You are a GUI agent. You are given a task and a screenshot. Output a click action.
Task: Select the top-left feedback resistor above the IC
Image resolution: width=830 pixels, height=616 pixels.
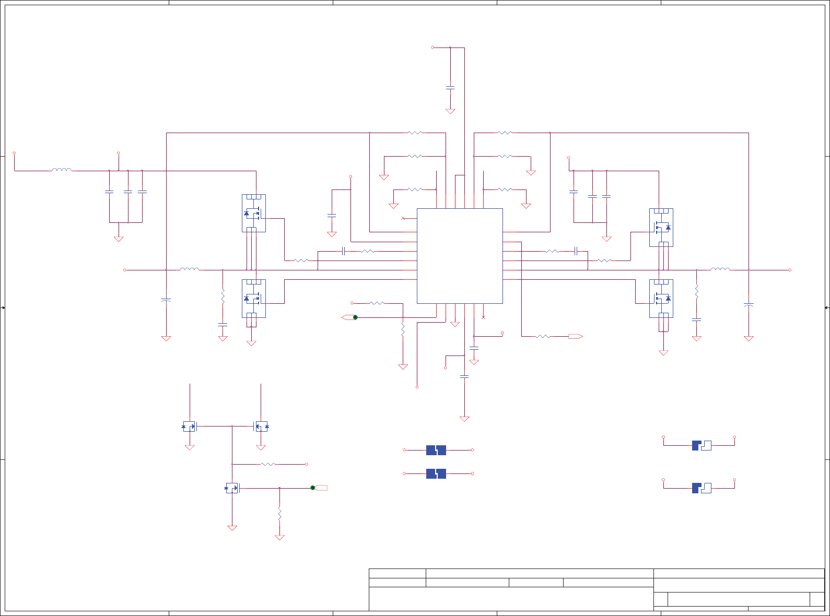point(415,133)
